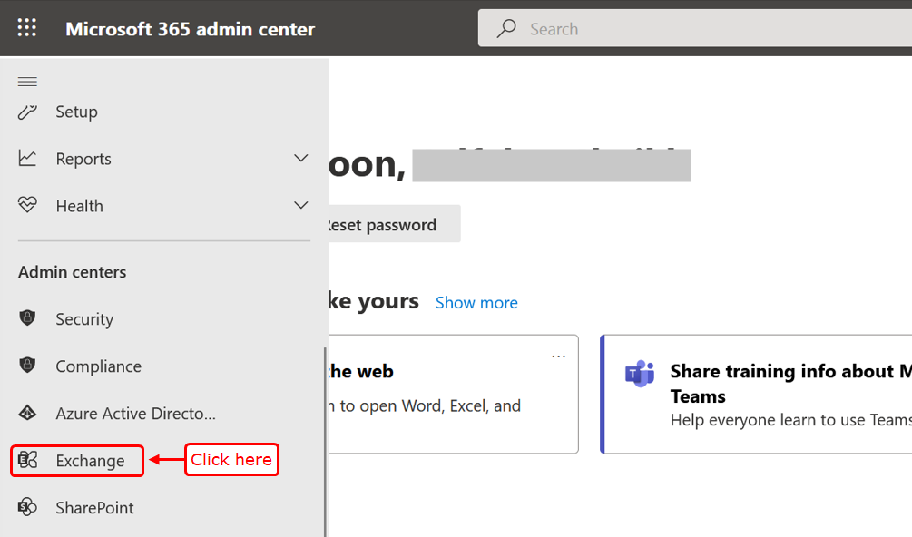This screenshot has height=537, width=912.
Task: Click the Health heart icon
Action: pyautogui.click(x=27, y=205)
